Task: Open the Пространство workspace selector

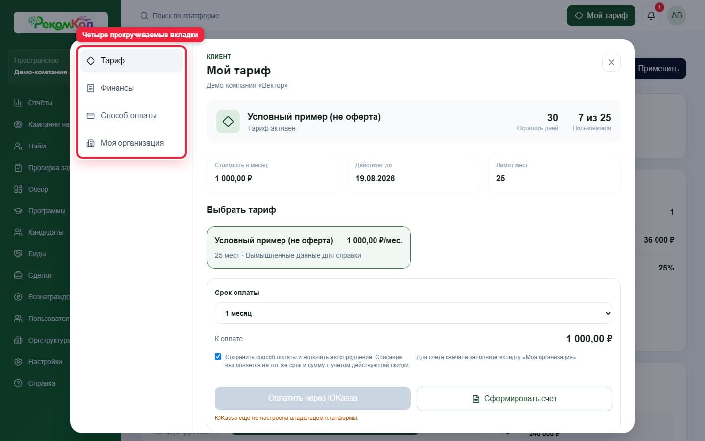Action: (40, 66)
